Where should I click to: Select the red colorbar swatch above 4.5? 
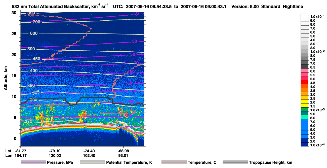[x=305, y=82]
